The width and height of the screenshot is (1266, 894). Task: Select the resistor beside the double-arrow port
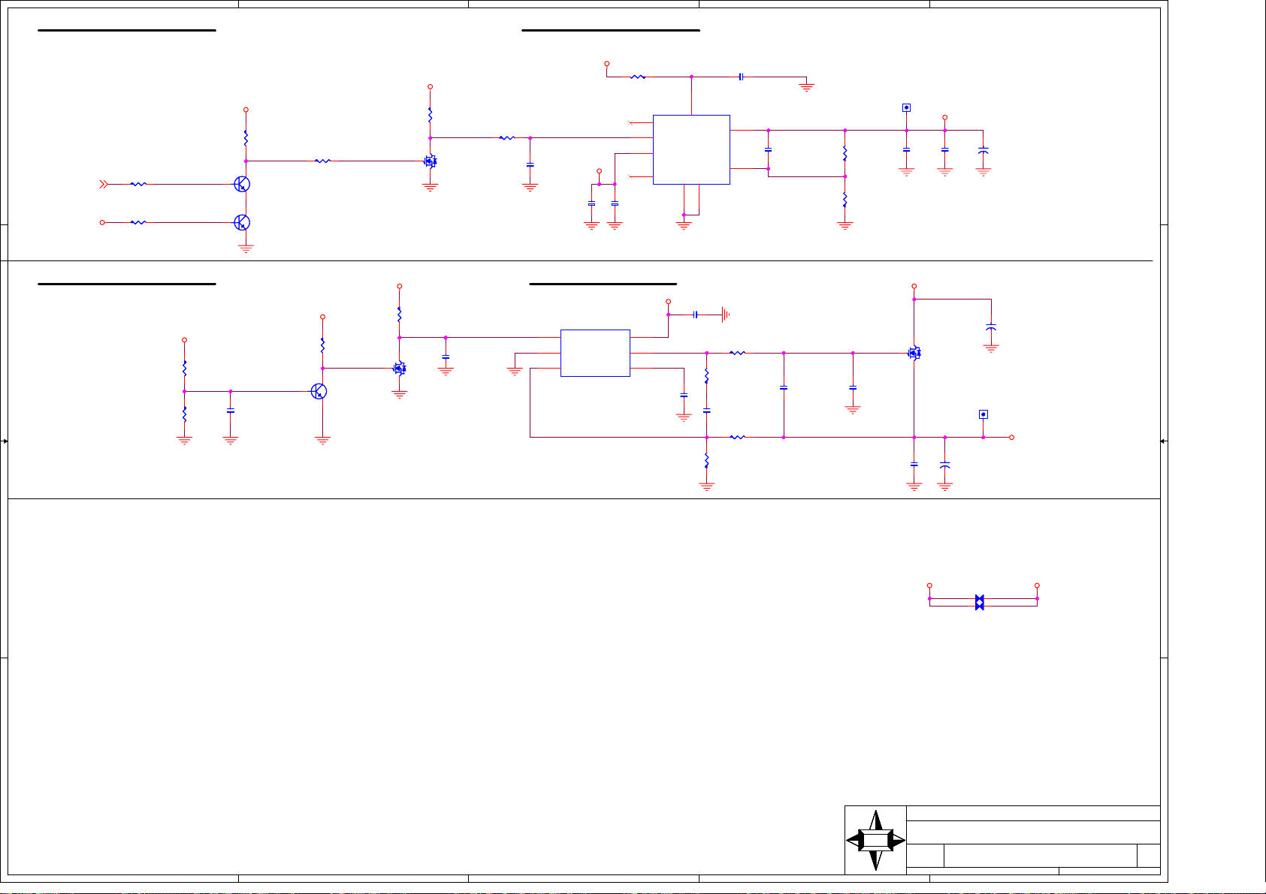click(138, 184)
